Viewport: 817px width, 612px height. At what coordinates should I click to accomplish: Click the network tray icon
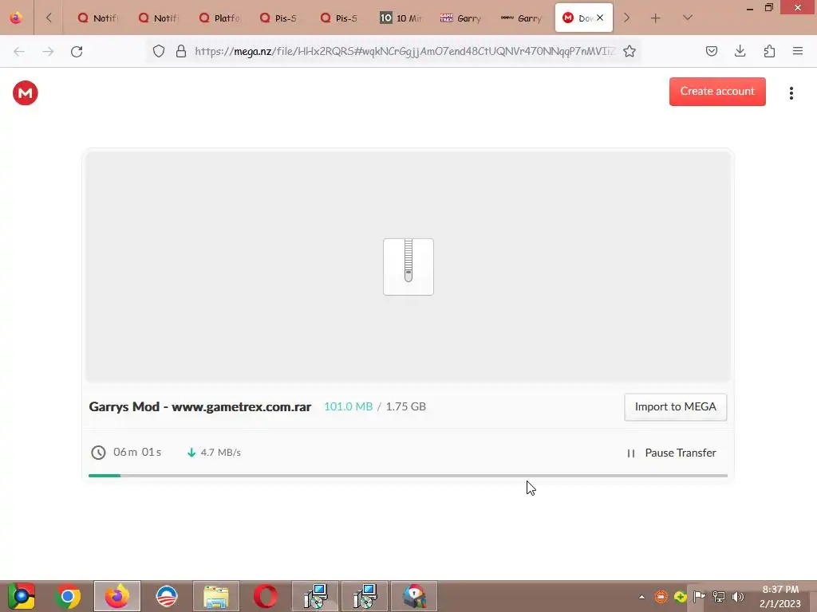click(x=719, y=597)
